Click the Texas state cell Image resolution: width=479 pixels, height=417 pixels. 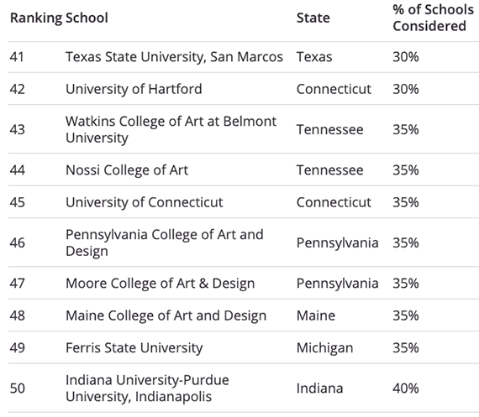pyautogui.click(x=314, y=57)
